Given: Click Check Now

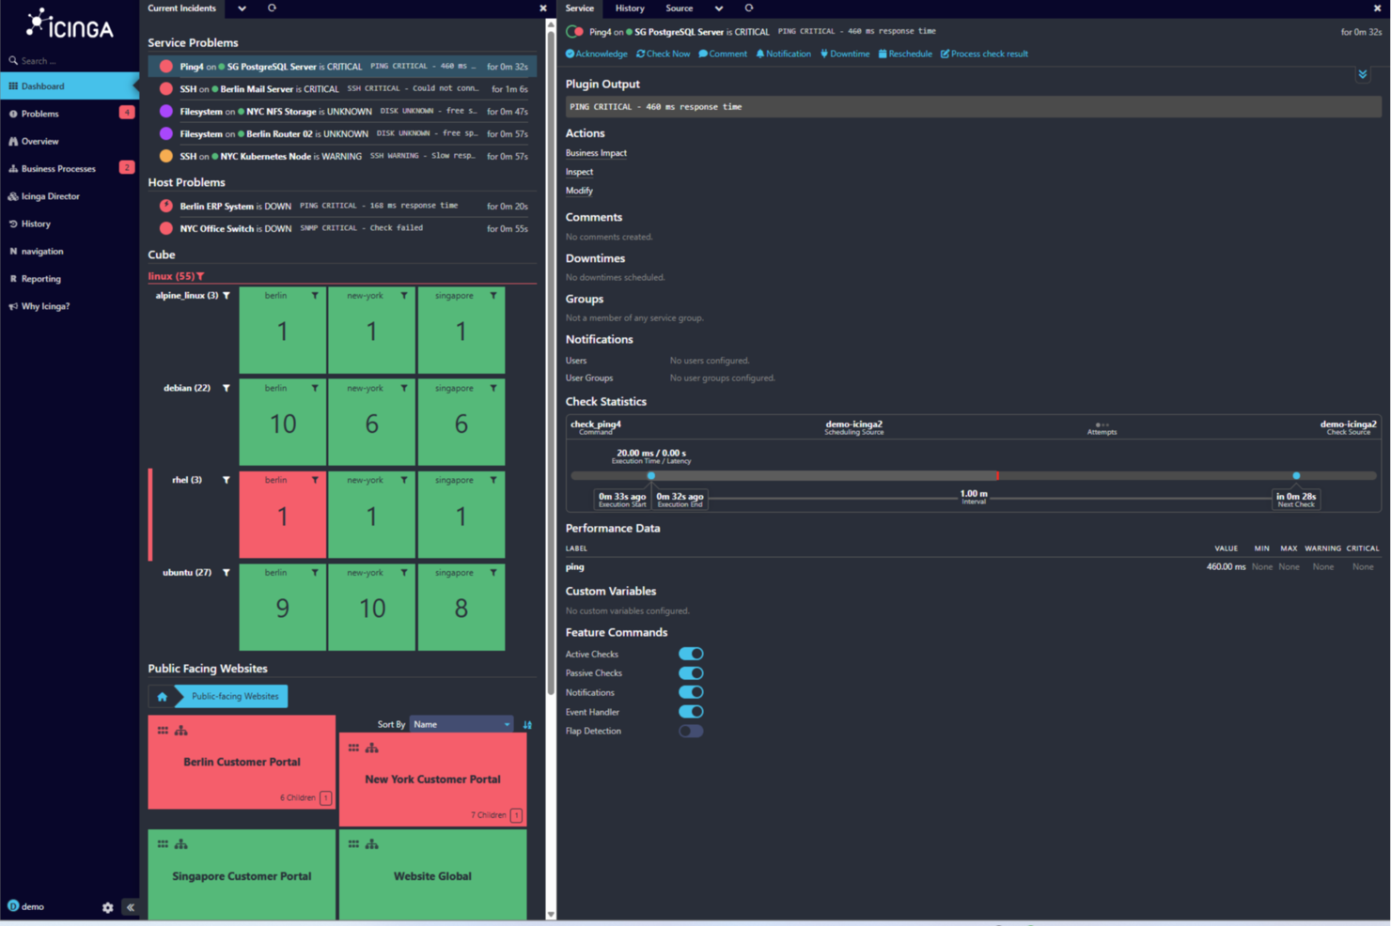Looking at the screenshot, I should point(664,54).
